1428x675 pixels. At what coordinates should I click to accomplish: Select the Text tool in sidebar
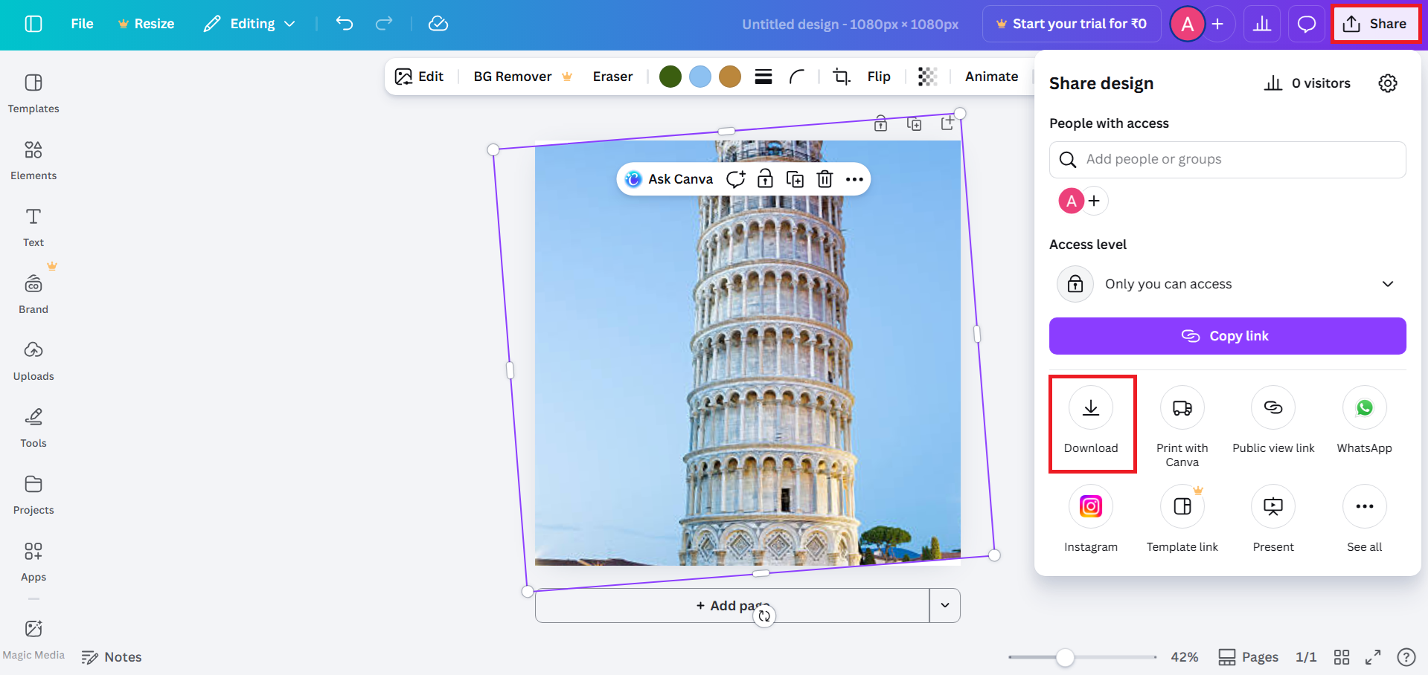click(33, 227)
